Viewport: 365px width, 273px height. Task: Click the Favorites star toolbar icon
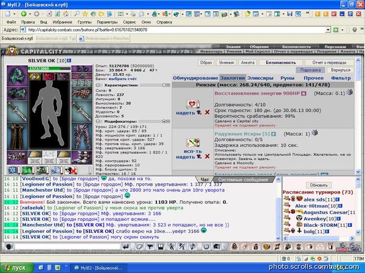pos(85,14)
